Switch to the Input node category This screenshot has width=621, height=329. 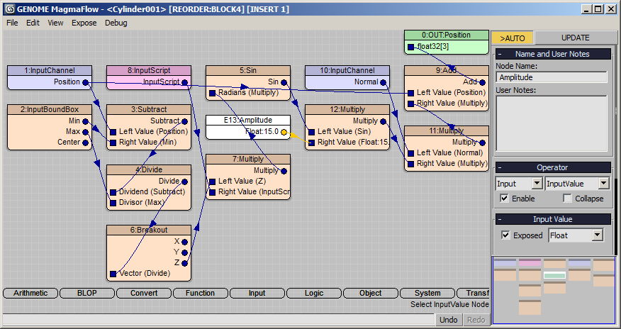point(257,293)
